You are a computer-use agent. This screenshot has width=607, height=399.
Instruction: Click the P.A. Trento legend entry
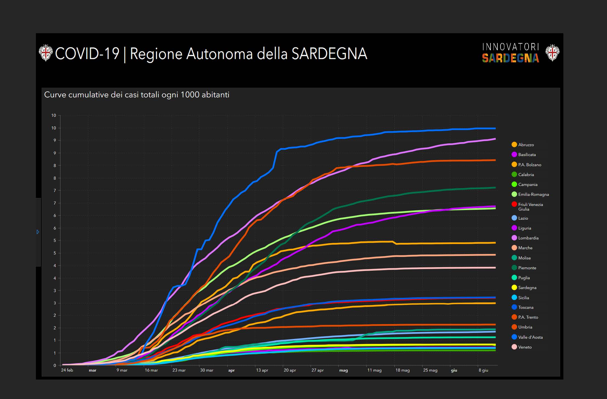tap(528, 317)
